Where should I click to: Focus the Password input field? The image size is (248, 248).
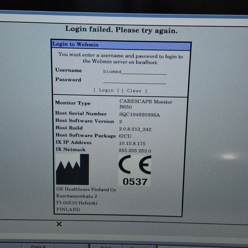point(135,81)
